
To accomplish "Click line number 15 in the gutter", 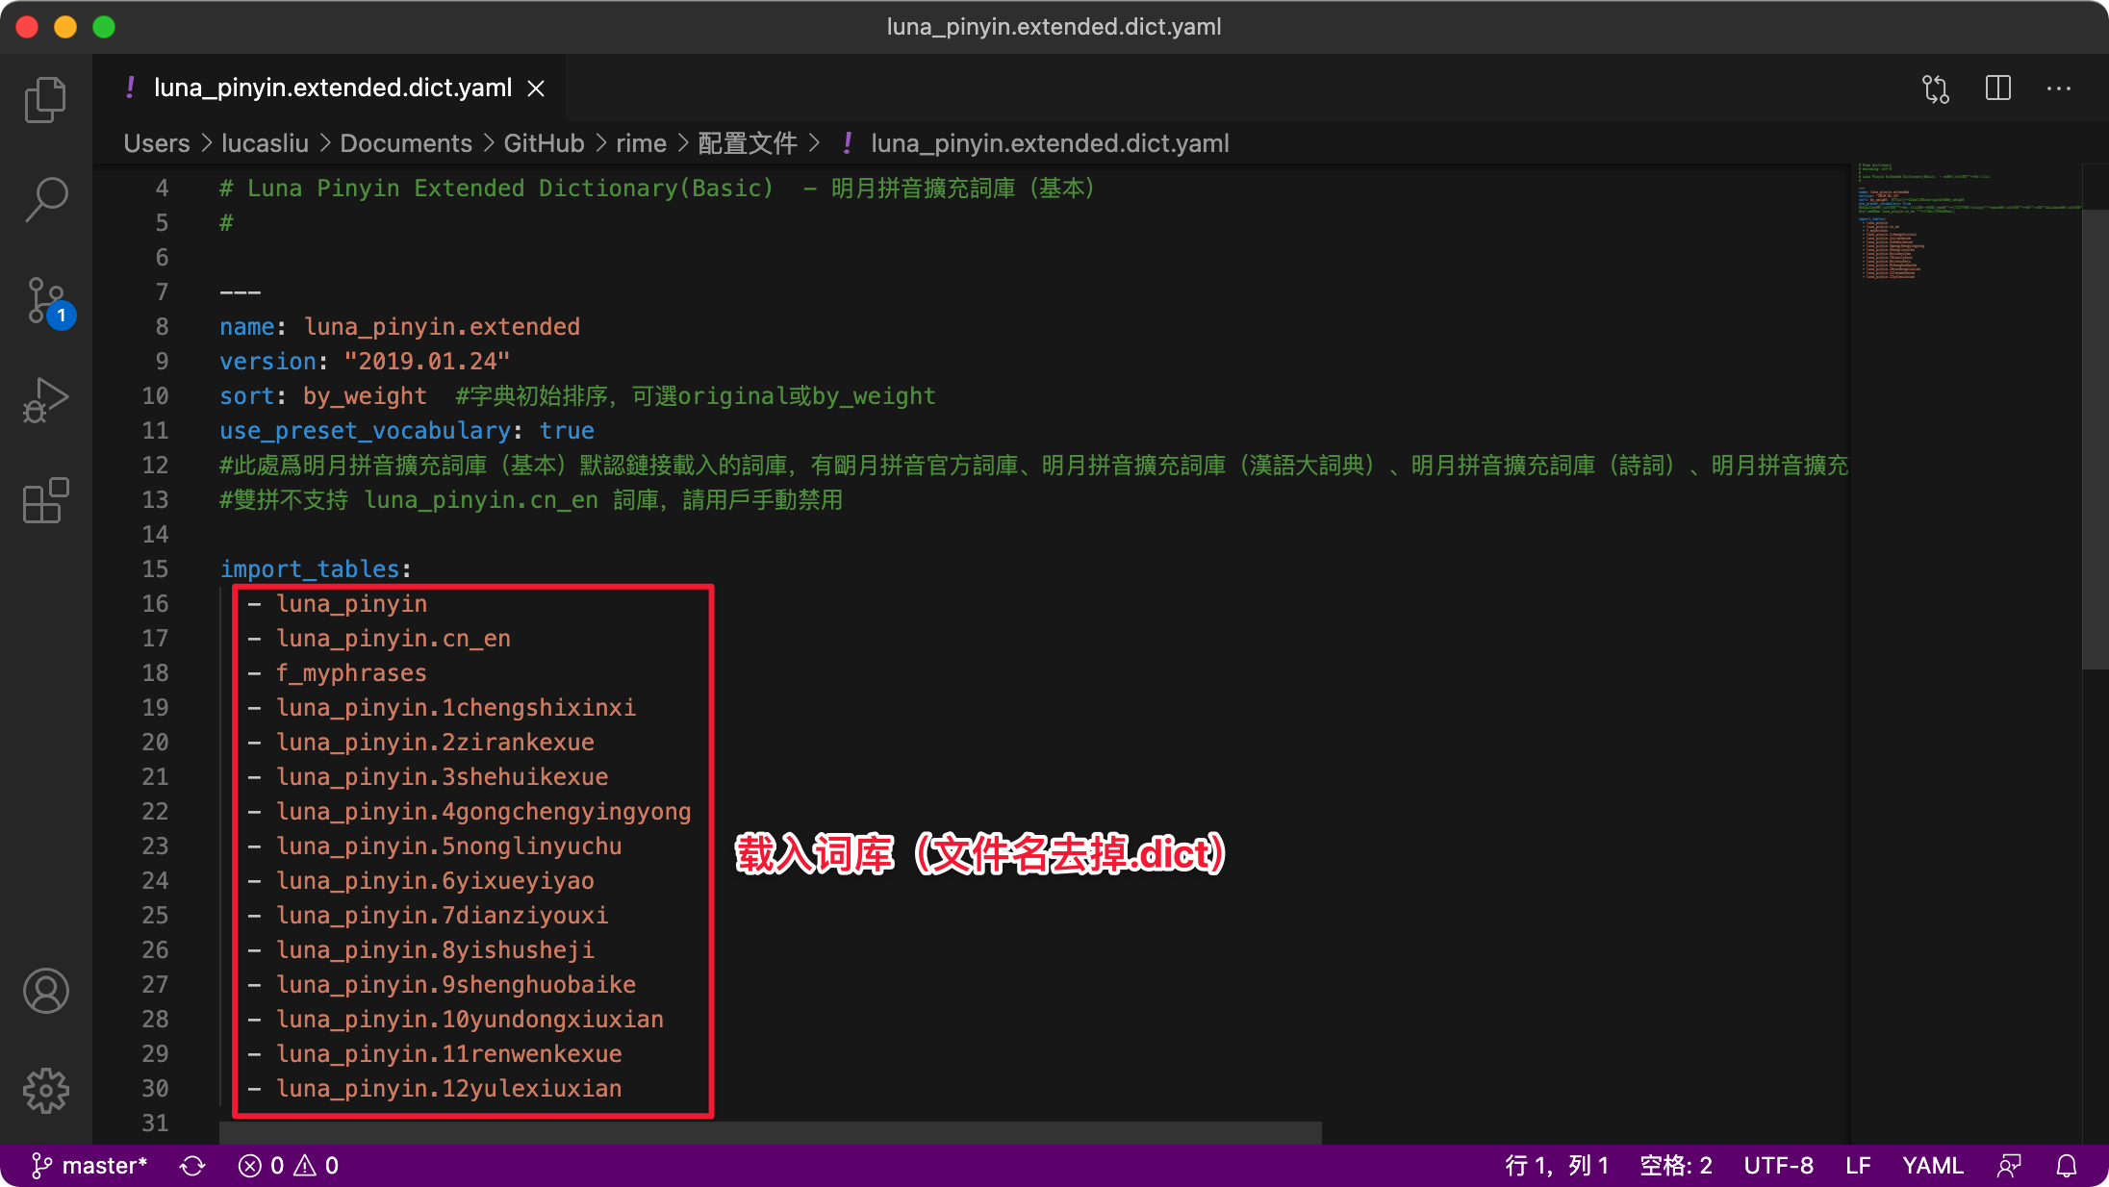I will tap(155, 568).
